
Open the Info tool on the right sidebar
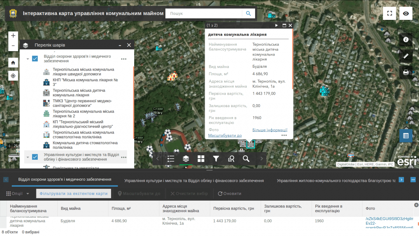pyautogui.click(x=406, y=40)
